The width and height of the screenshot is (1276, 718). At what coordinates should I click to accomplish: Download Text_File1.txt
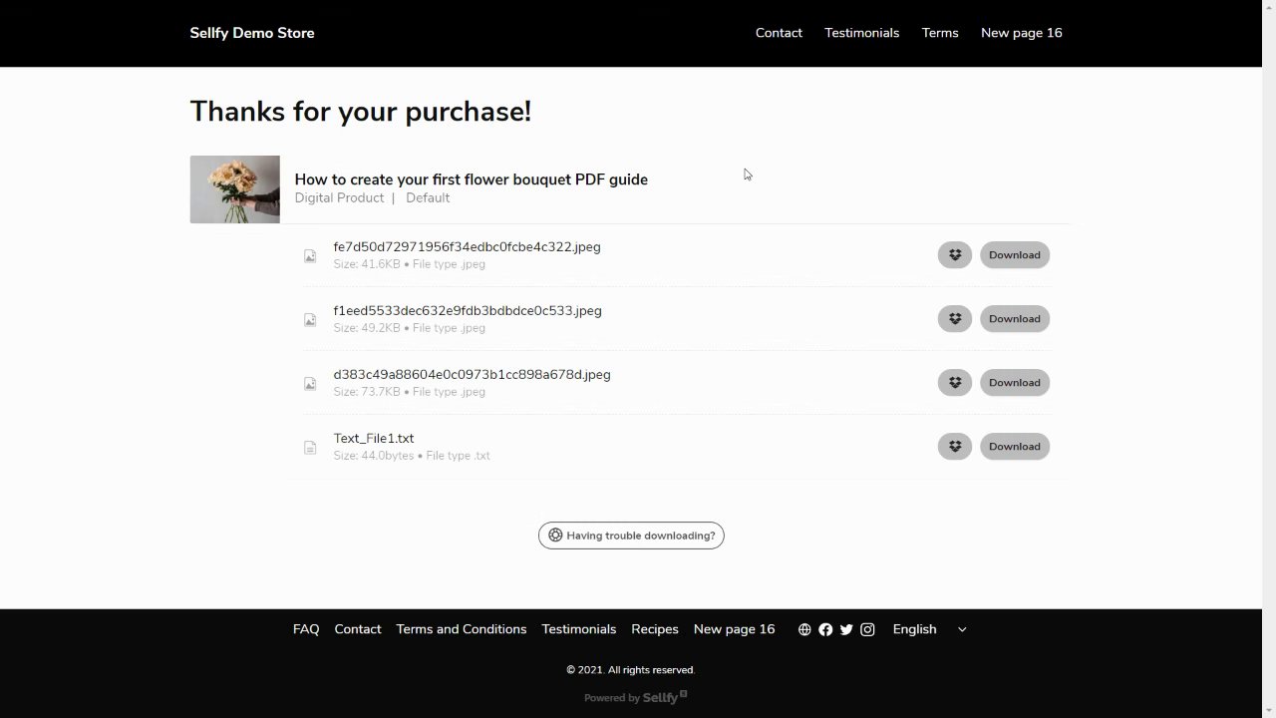pos(1014,447)
